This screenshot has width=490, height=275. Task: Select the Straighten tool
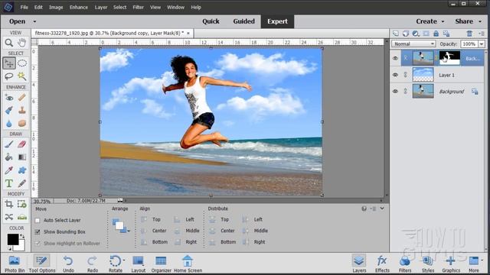pos(22,217)
